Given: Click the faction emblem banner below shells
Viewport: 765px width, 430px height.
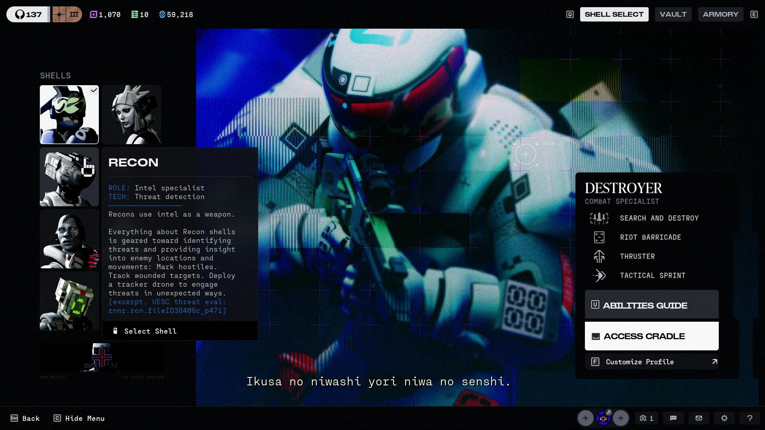Looking at the screenshot, I should 102,357.
